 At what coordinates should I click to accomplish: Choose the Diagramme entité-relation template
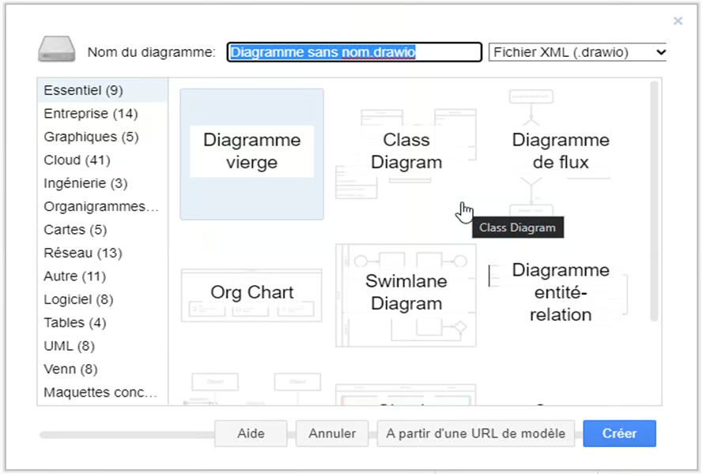tap(560, 292)
